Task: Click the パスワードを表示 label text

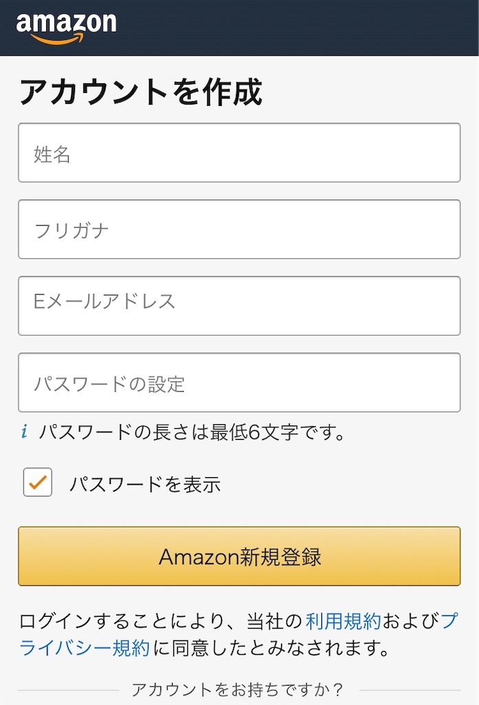Action: 145,484
